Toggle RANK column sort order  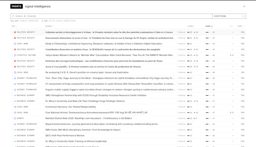click(209, 26)
